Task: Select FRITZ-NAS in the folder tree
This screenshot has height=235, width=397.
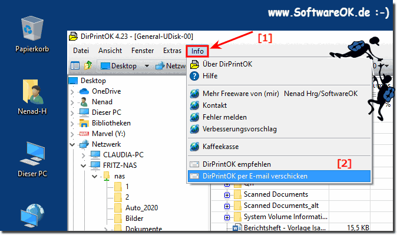Action: tap(120, 166)
